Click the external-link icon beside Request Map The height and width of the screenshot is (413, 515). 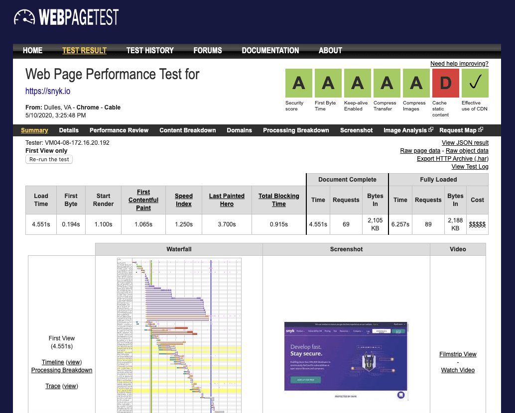(x=481, y=129)
